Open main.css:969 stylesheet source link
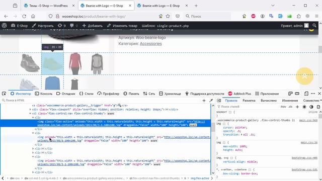Viewport: 322px width, 181px height. (308, 121)
